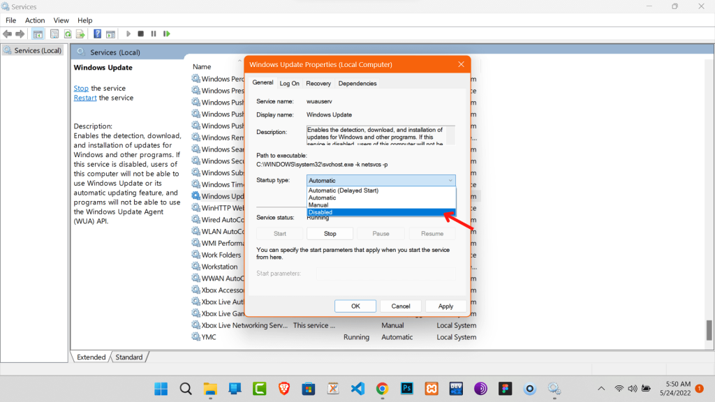Open the orange notification badge in tray
The width and height of the screenshot is (715, 402).
(700, 388)
